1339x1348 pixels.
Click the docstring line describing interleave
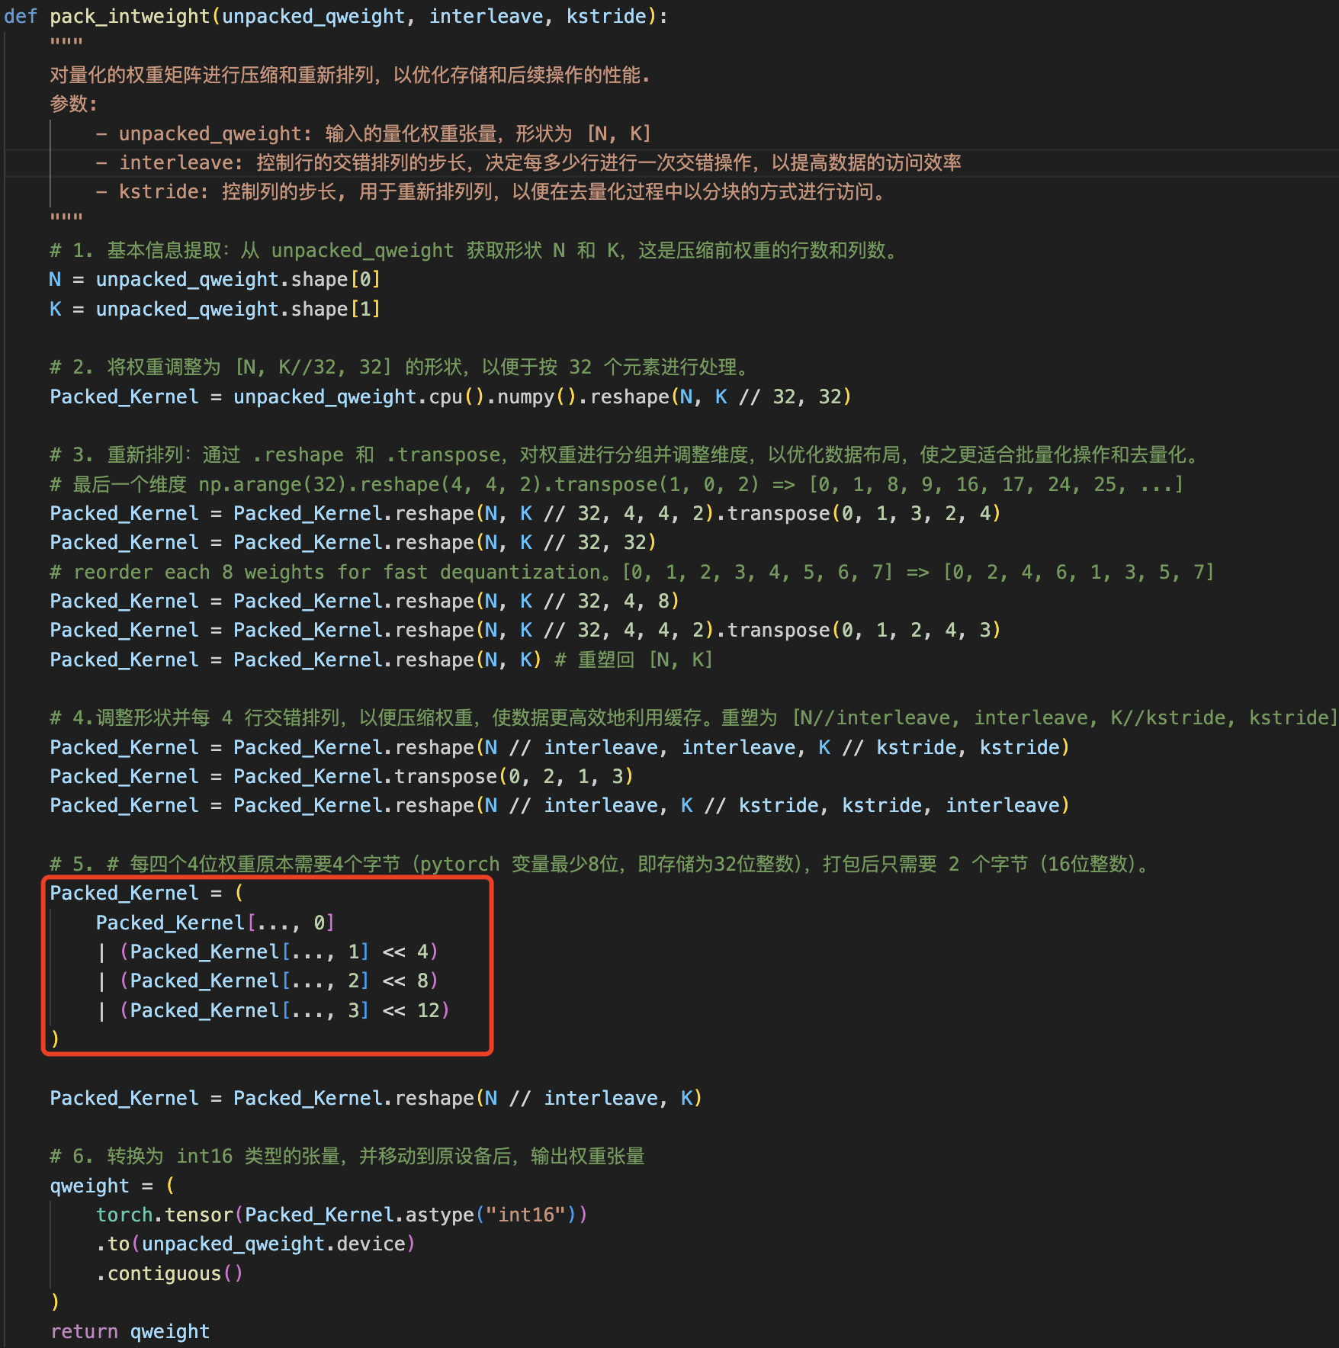tap(528, 162)
